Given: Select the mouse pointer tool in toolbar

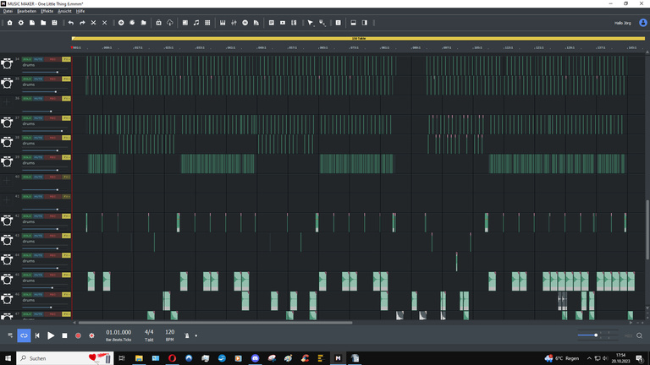Looking at the screenshot, I should point(311,23).
